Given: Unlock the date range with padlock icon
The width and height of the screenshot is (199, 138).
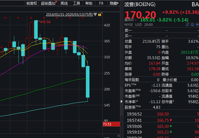Looking at the screenshot, I should [x=100, y=14].
